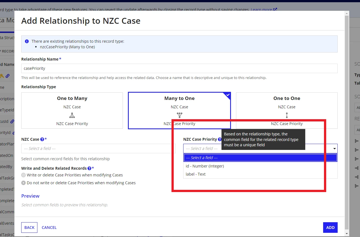The image size is (360, 237).
Task: Click the One to One diagram icon
Action: [287, 115]
